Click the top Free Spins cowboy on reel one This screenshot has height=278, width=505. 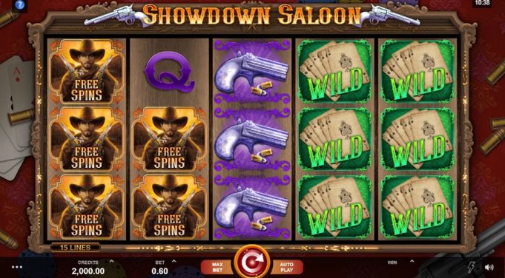(x=87, y=72)
